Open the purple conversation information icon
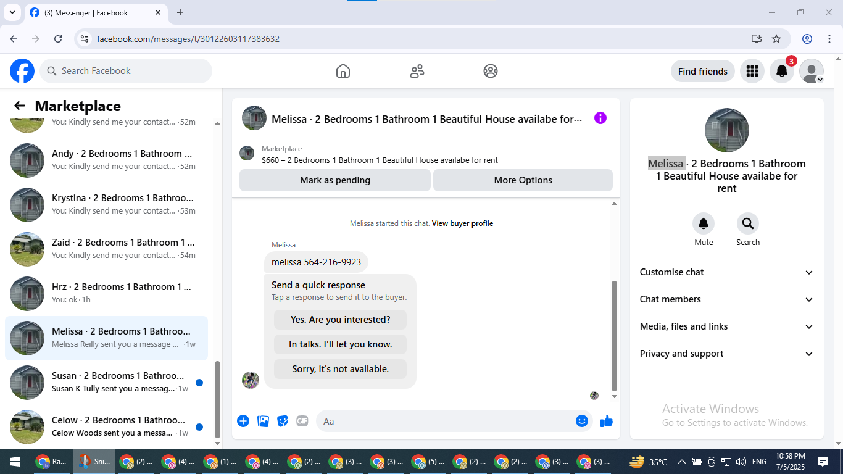The width and height of the screenshot is (843, 474). pyautogui.click(x=600, y=118)
